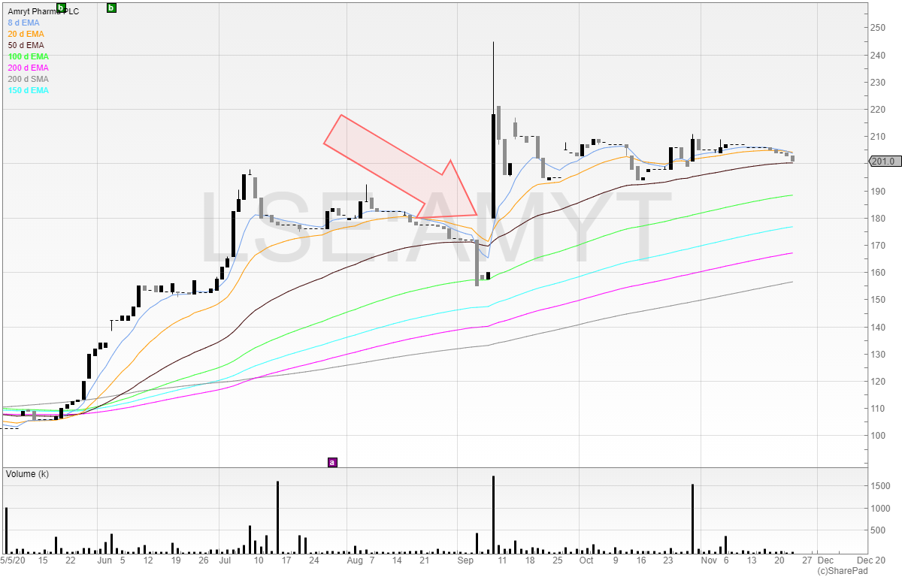Open the (c)SharePad credit text

843,571
